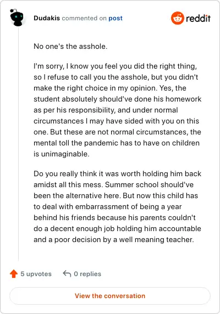Click the line starting "I'm sorry, I know"
The height and width of the screenshot is (314, 220).
116,66
